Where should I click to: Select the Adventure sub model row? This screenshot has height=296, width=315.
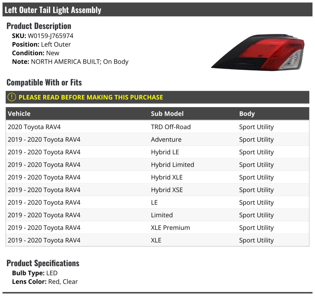pyautogui.click(x=157, y=139)
